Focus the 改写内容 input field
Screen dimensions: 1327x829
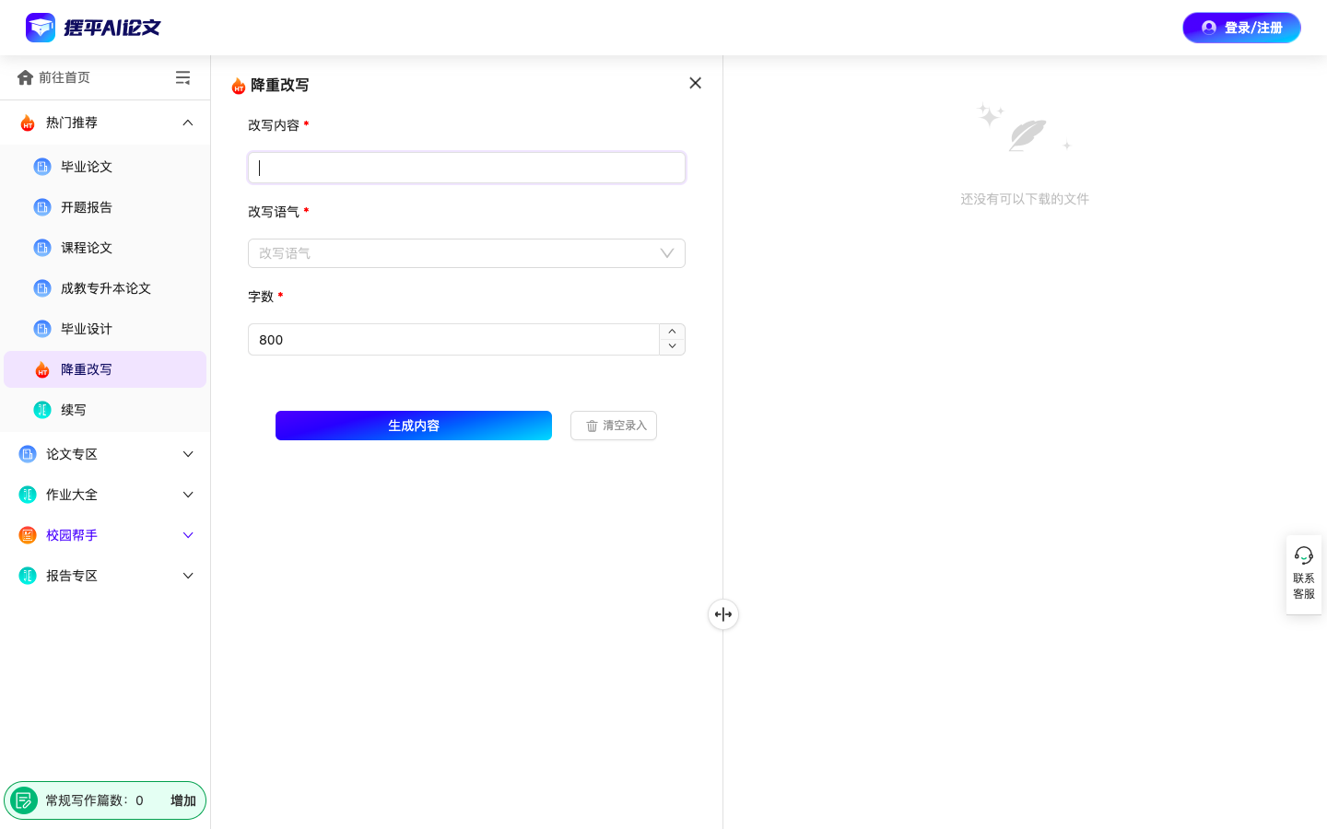click(466, 168)
